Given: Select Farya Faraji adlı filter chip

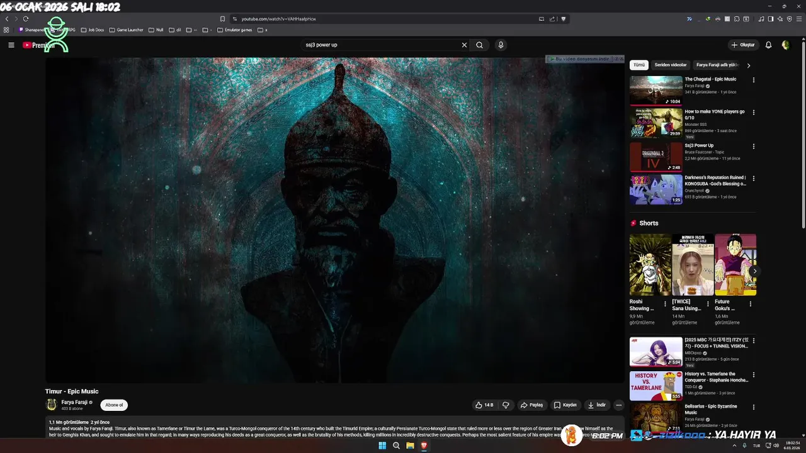Looking at the screenshot, I should (717, 65).
